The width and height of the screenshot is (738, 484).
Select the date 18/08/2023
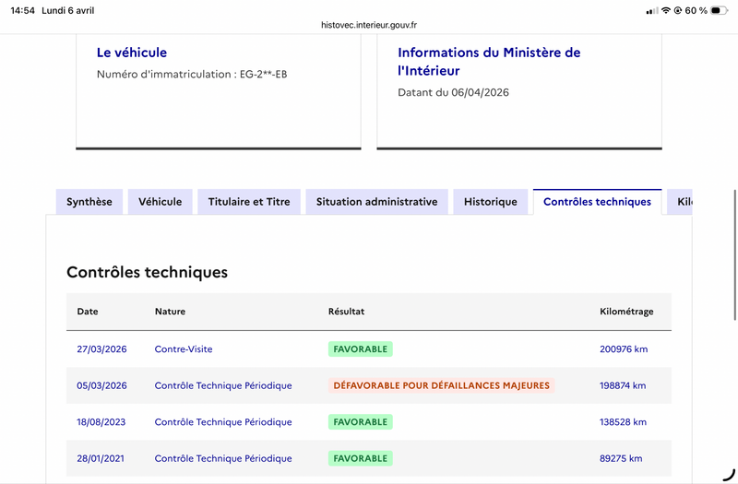coord(101,422)
